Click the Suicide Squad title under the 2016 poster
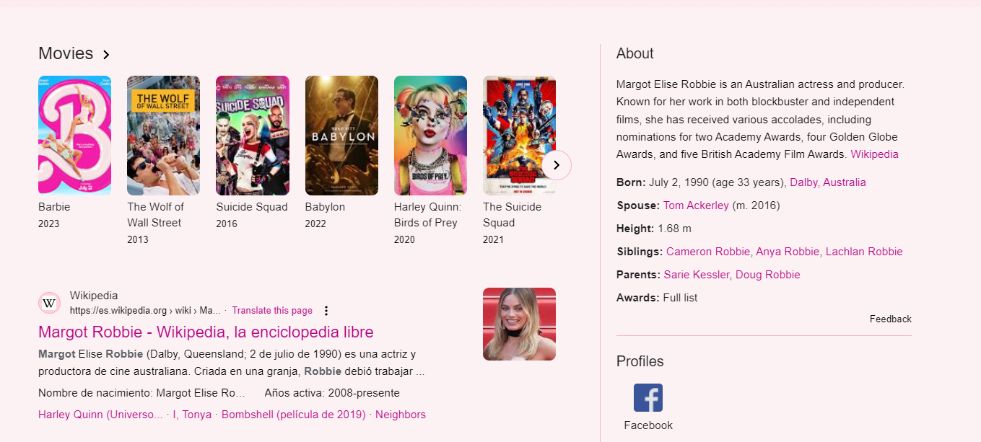 (x=252, y=207)
